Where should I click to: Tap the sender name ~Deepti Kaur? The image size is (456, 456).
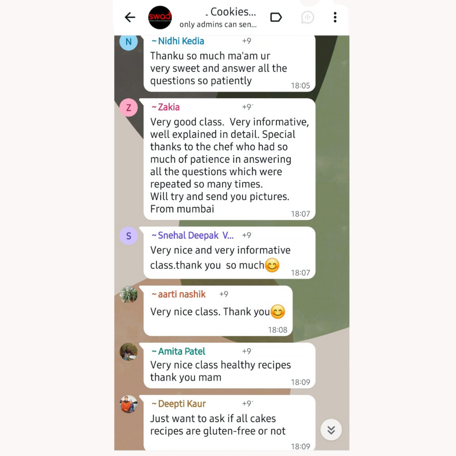click(179, 404)
